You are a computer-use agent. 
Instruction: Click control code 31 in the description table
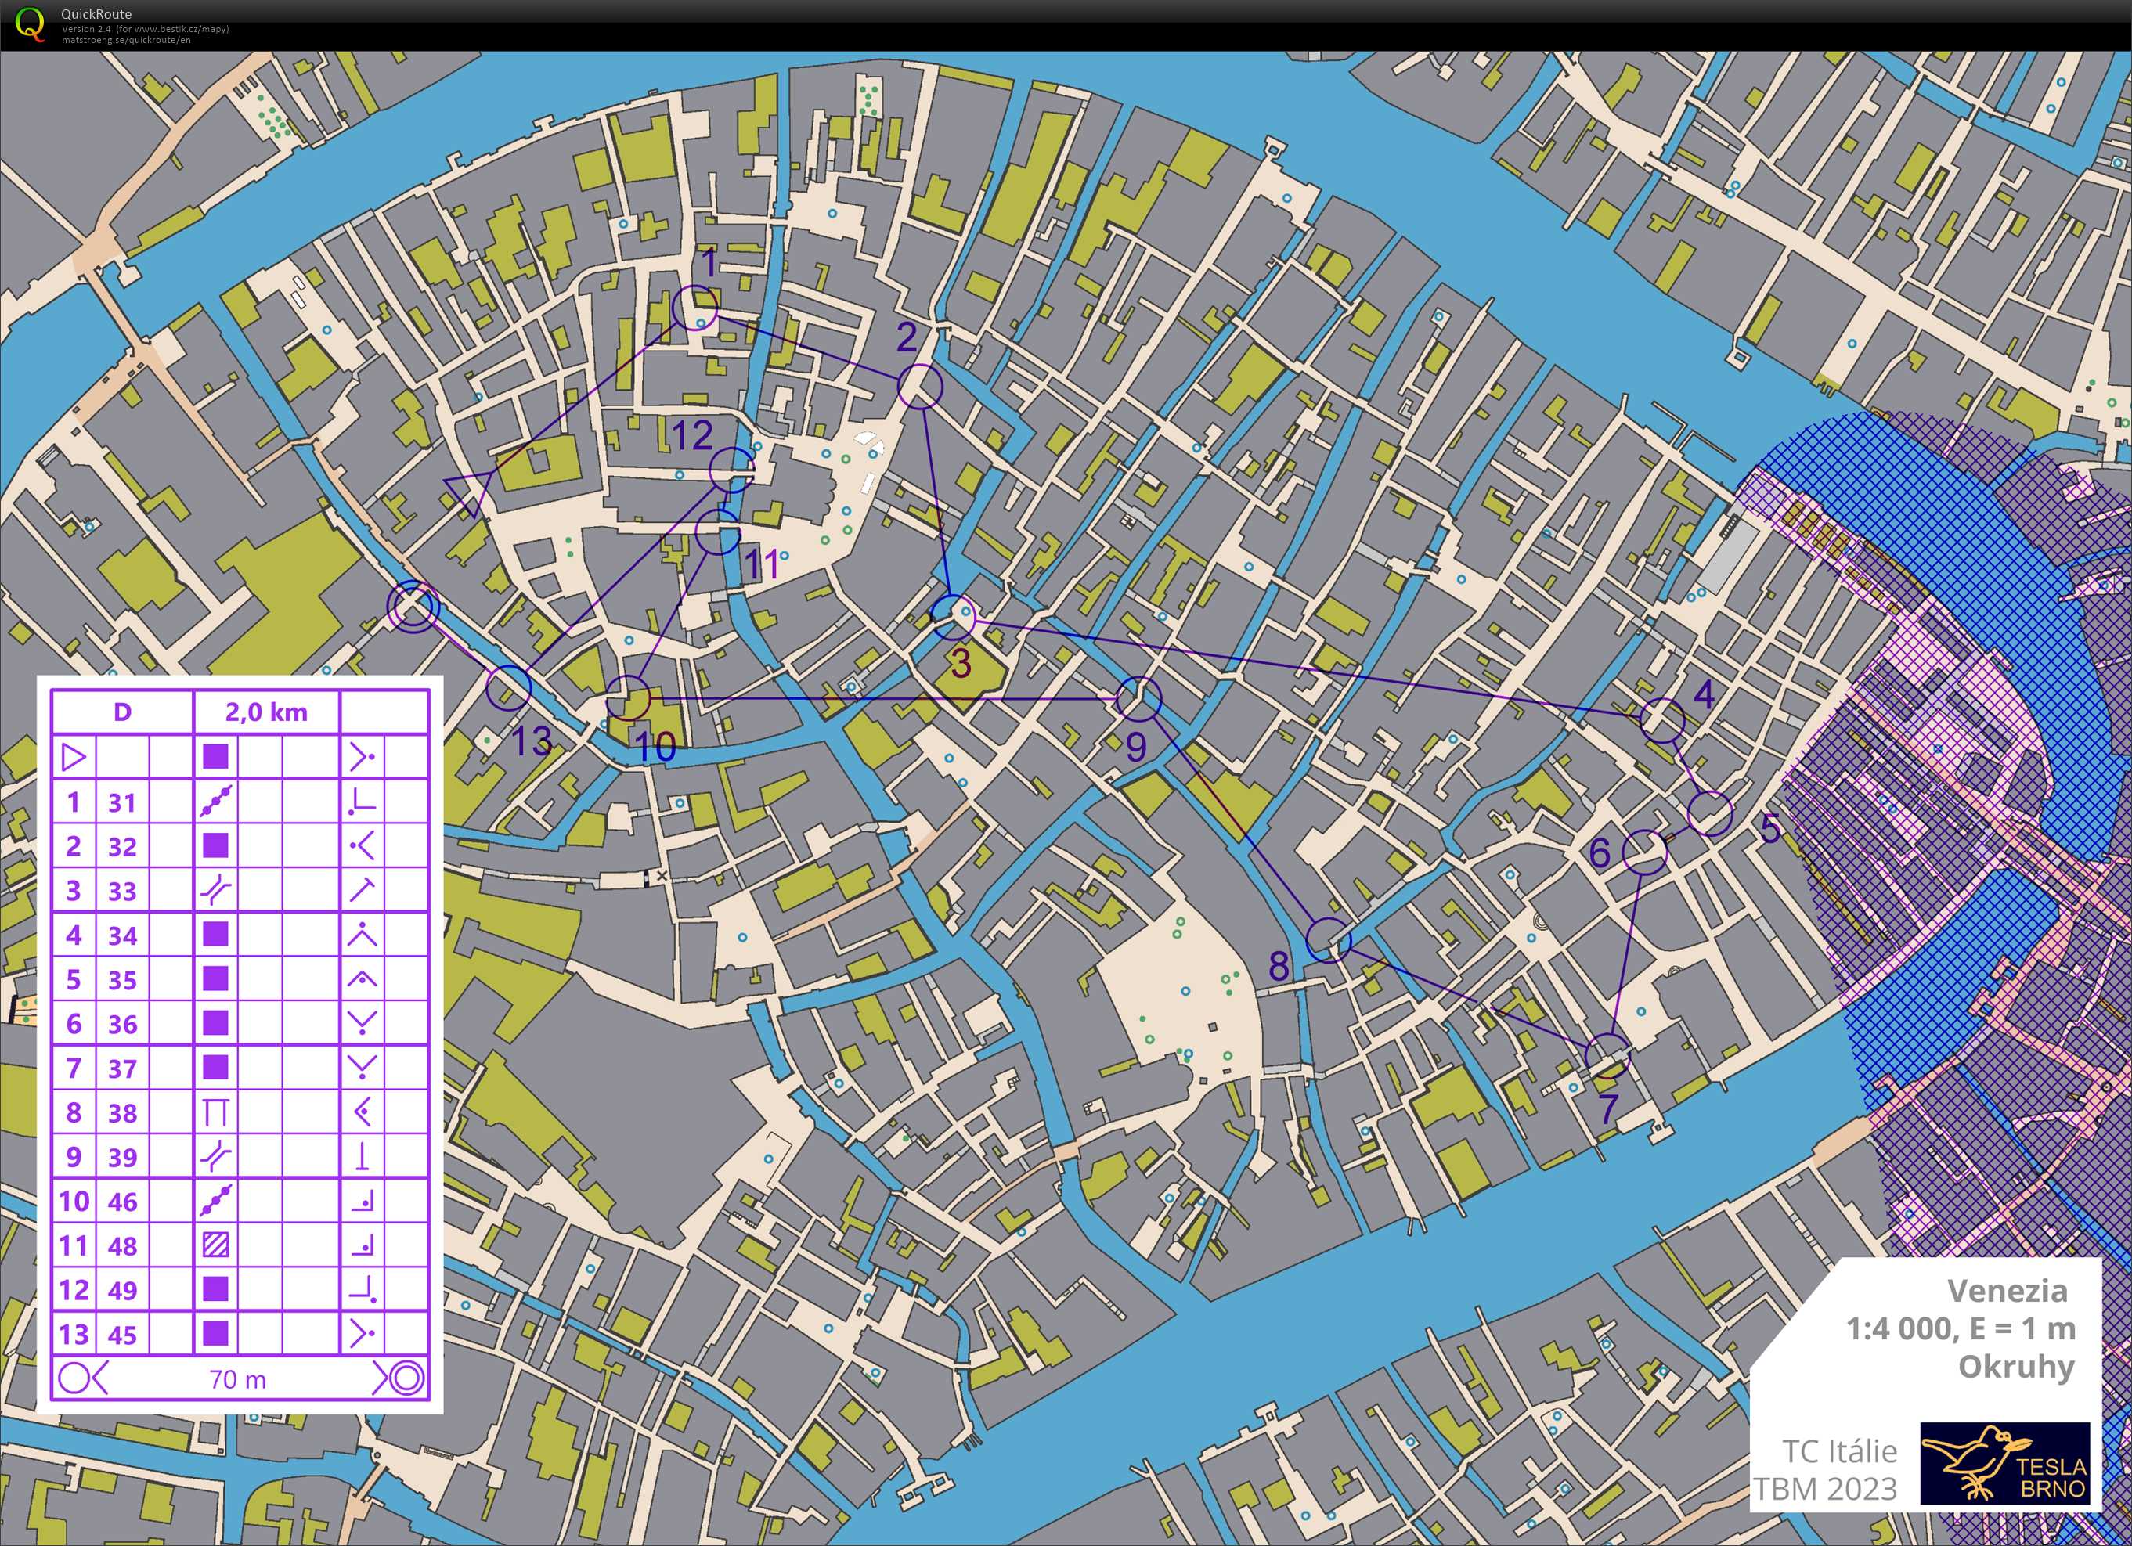point(122,802)
